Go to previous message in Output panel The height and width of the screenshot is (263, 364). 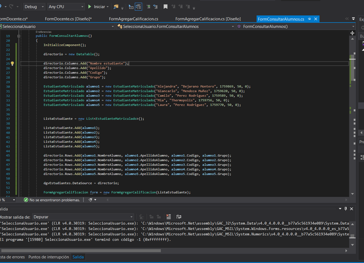(x=152, y=217)
